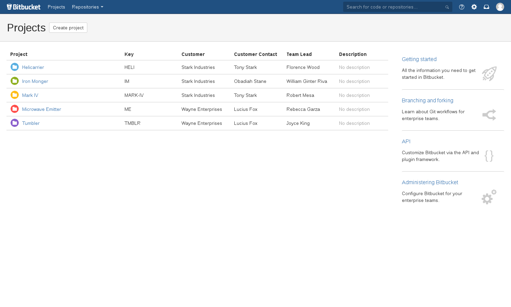Viewport: 511px width, 307px height.
Task: Click the gears Administering Bitbucket icon
Action: [x=489, y=197]
